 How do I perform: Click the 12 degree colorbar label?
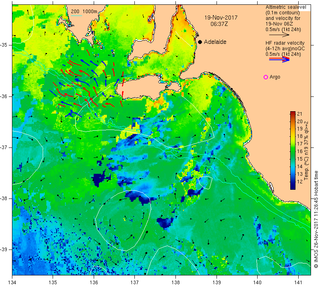click(300, 181)
